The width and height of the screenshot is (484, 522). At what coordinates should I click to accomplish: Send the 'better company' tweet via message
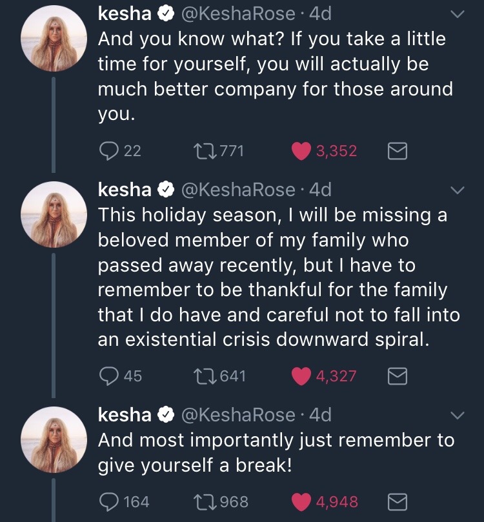point(398,152)
